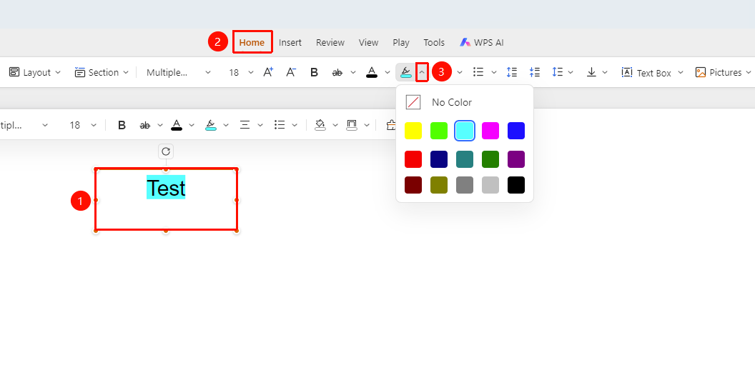Pick the light gray highlight swatch
This screenshot has height=370, width=755.
click(x=490, y=185)
